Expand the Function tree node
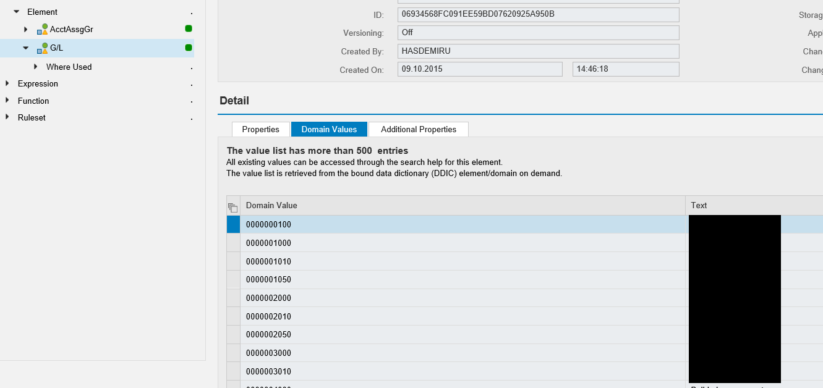The height and width of the screenshot is (388, 823). 7,100
